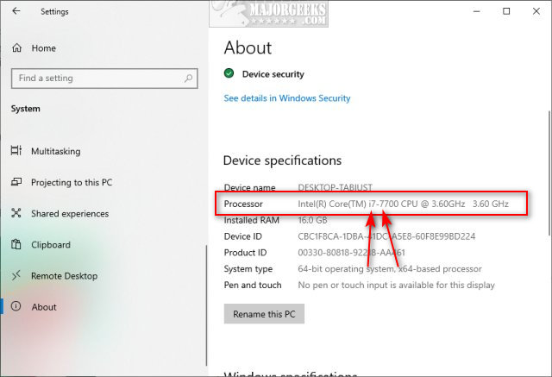Open the Remote Desktop icon
The height and width of the screenshot is (377, 552).
click(16, 275)
